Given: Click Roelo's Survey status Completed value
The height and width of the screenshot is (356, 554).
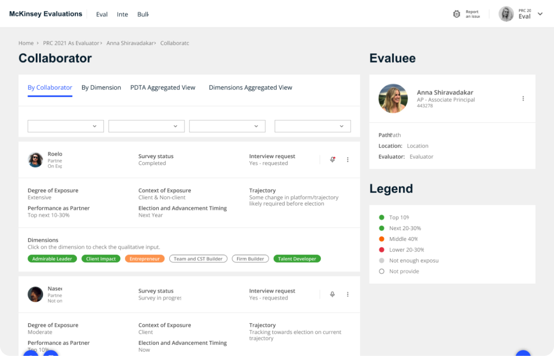Looking at the screenshot, I should pos(152,163).
